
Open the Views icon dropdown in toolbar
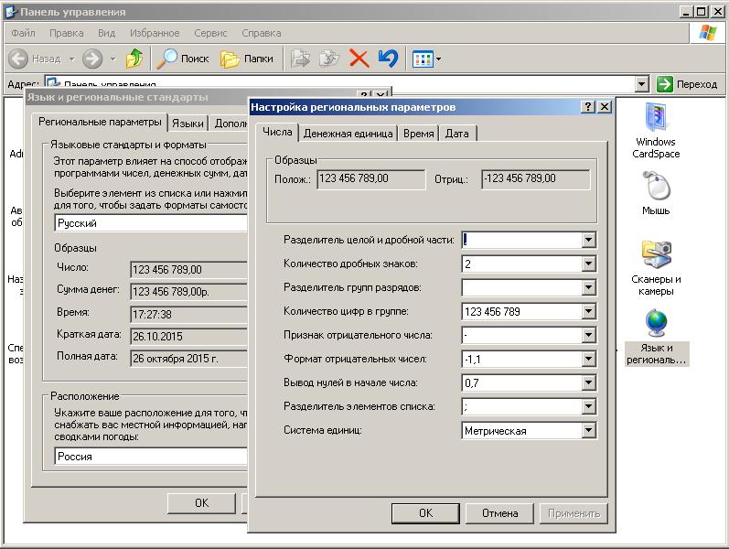pos(426,59)
